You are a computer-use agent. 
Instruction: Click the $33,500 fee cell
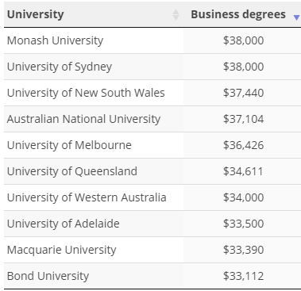243,224
